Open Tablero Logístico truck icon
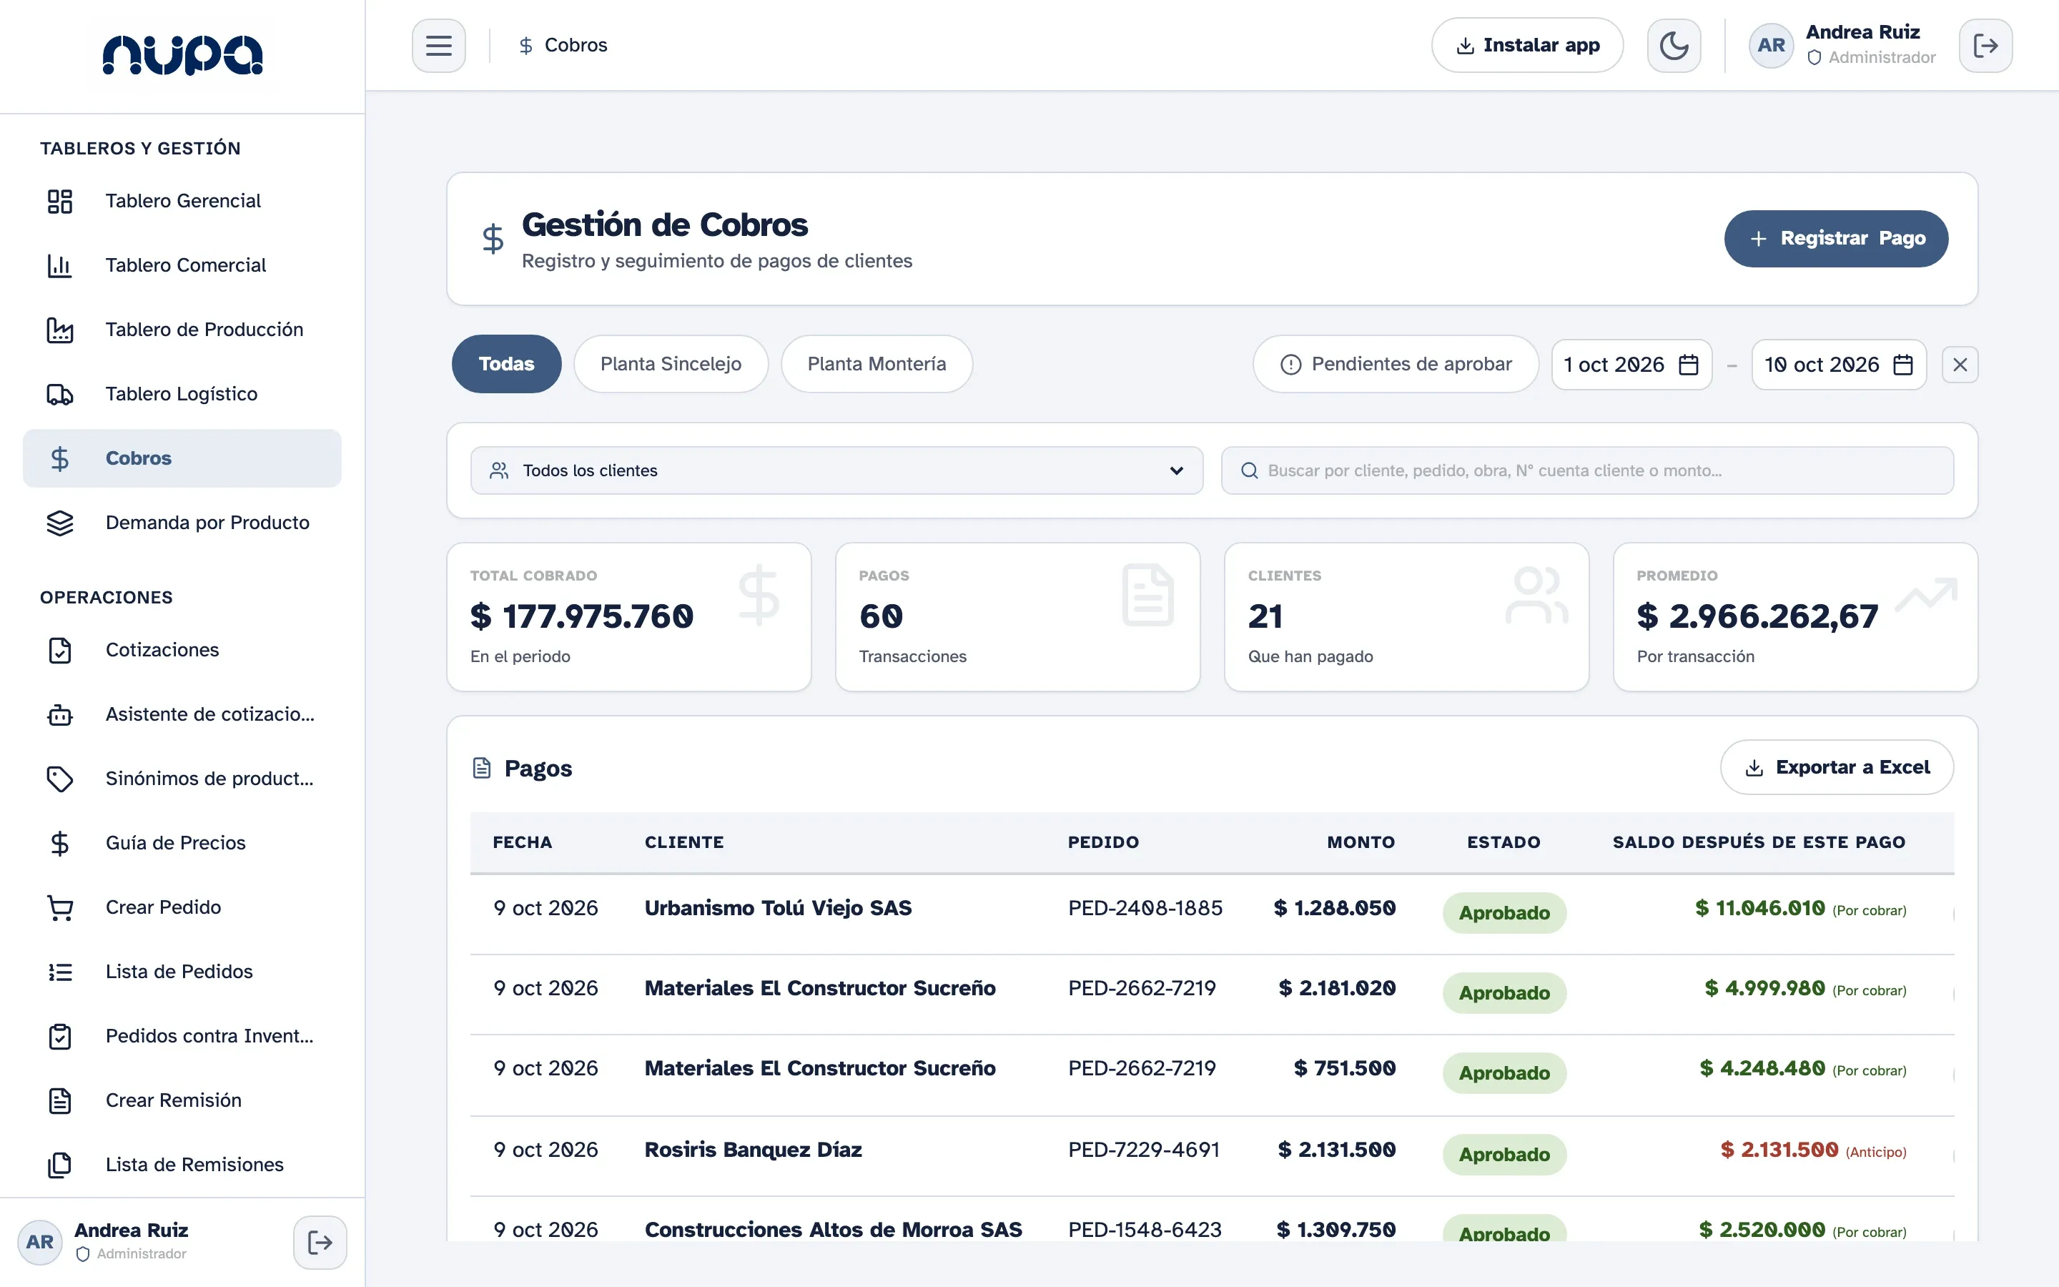Viewport: 2059px width, 1287px height. pos(59,394)
